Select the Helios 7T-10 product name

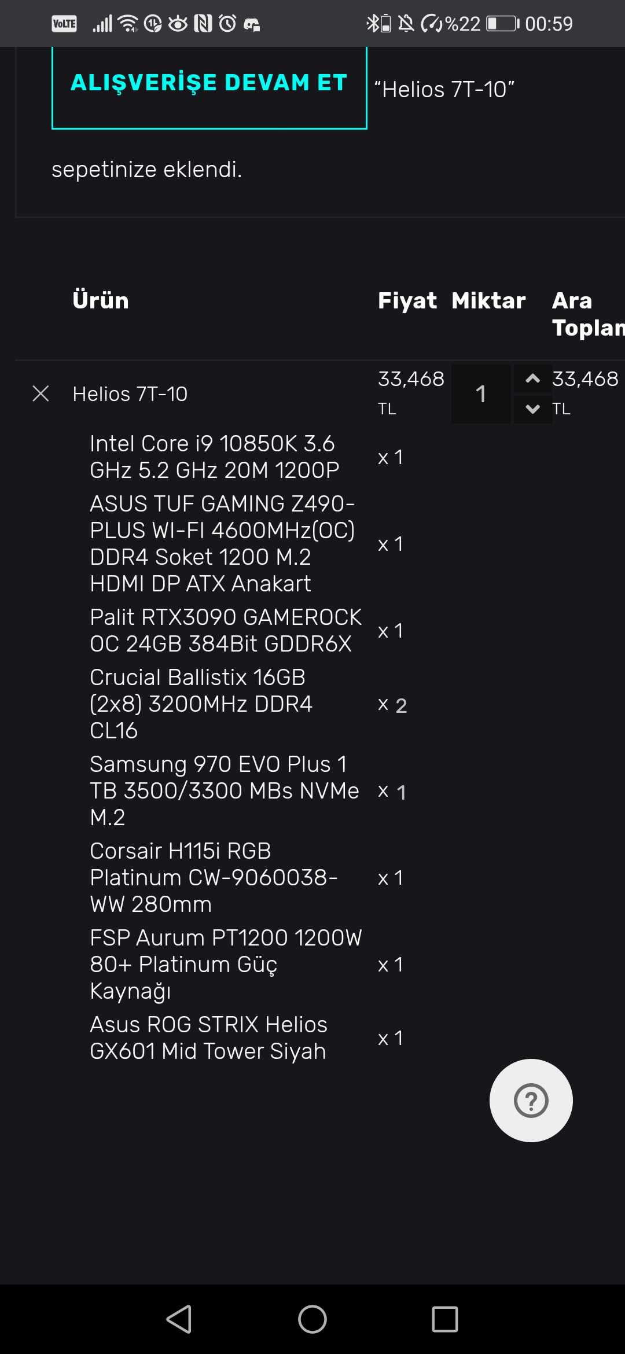tap(130, 394)
